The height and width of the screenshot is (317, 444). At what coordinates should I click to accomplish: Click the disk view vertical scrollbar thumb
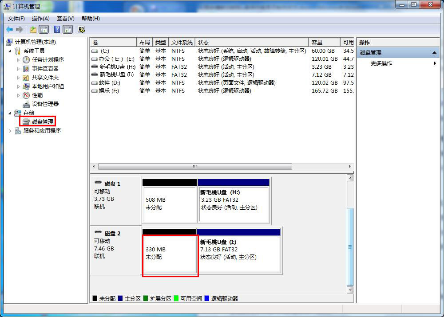350,247
